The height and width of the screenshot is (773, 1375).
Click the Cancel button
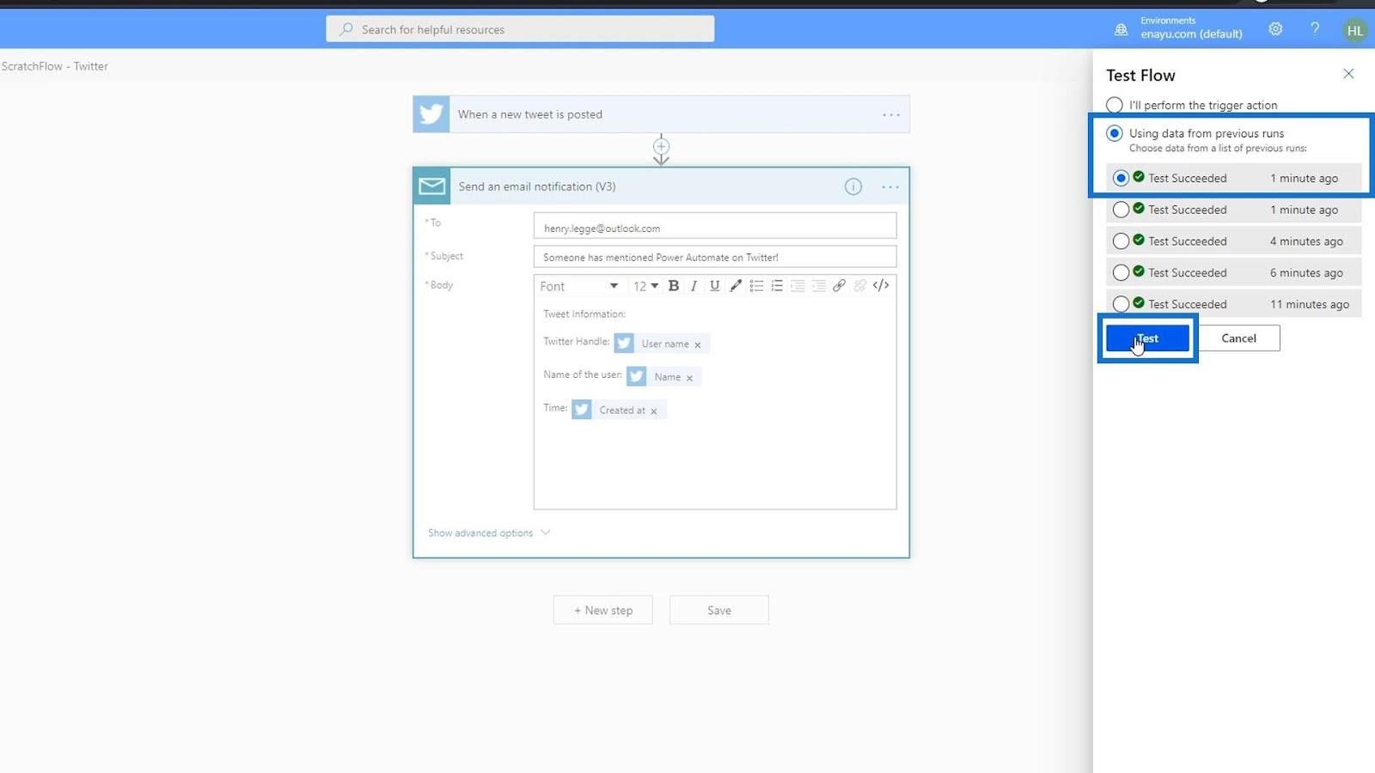[1238, 338]
